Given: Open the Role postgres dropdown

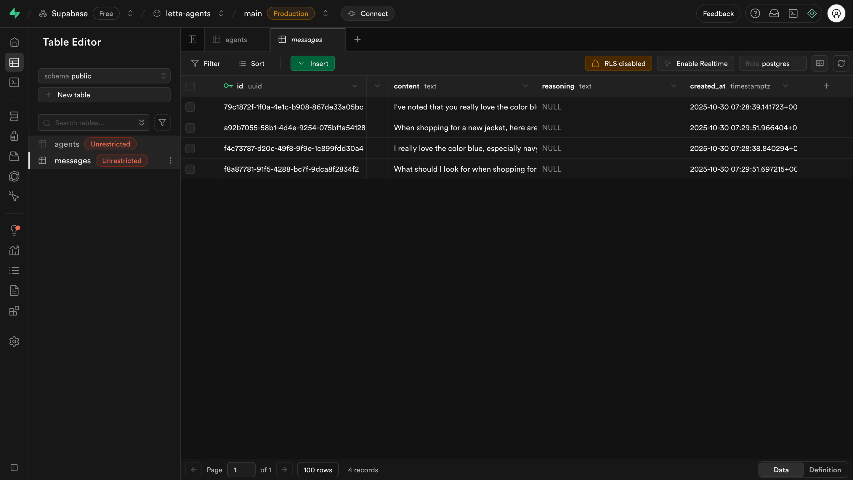Looking at the screenshot, I should [x=772, y=63].
